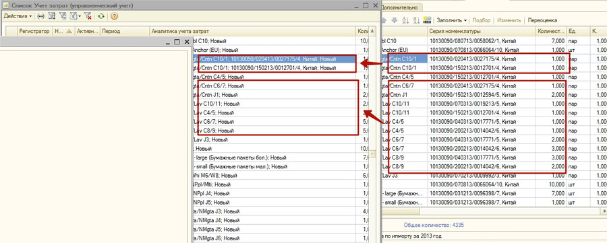Click the Регистратор column header
The width and height of the screenshot is (607, 243).
[35, 31]
